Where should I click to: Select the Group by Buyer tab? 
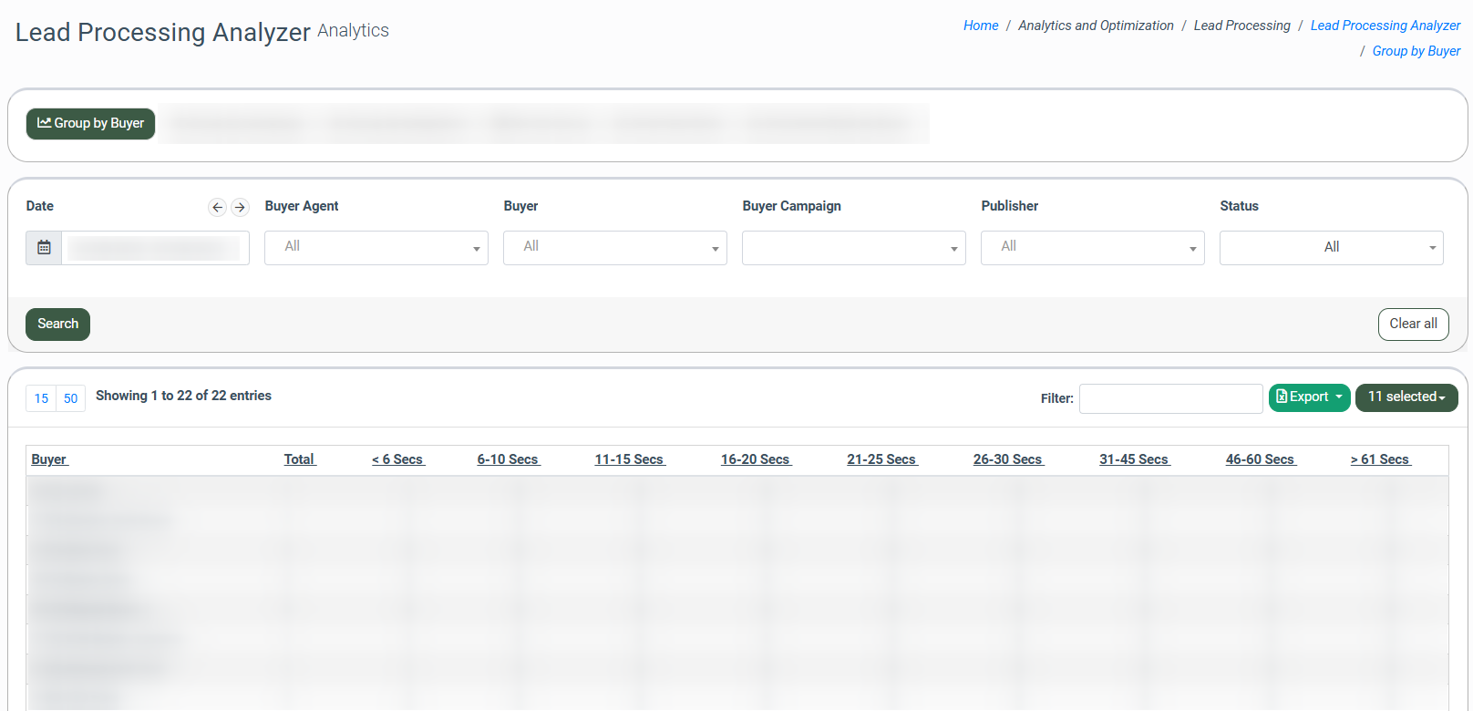click(90, 124)
